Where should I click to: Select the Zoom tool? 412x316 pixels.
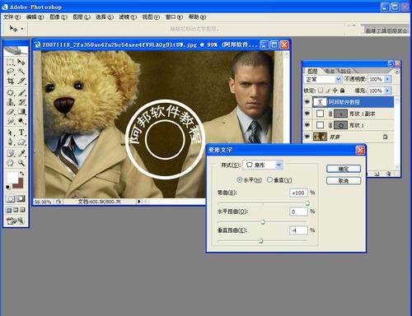point(21,163)
